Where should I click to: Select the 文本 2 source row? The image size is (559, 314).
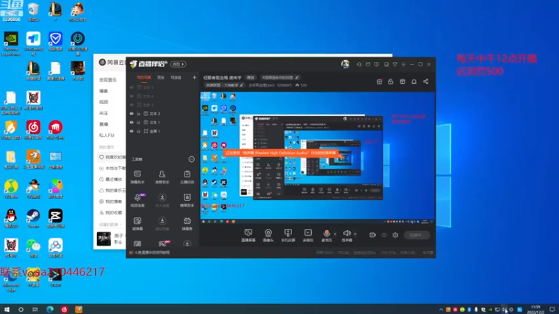point(162,114)
